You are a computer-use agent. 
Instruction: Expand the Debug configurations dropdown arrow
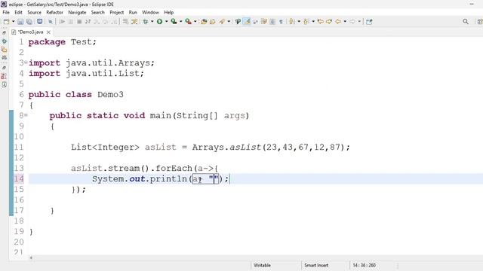(x=152, y=22)
